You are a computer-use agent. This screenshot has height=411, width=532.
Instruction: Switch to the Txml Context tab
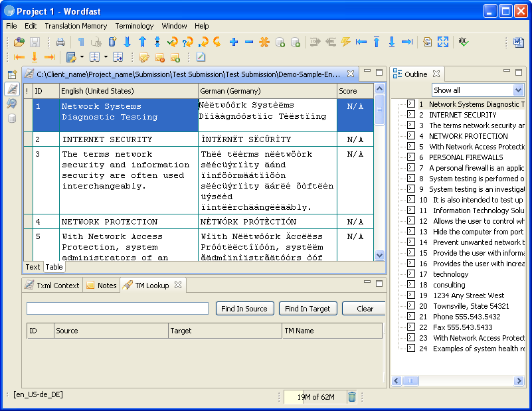[52, 286]
